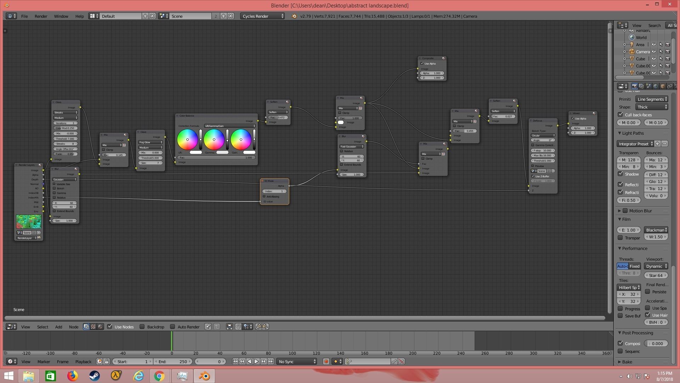Open the Render menu in the header
This screenshot has height=383, width=680.
41,16
